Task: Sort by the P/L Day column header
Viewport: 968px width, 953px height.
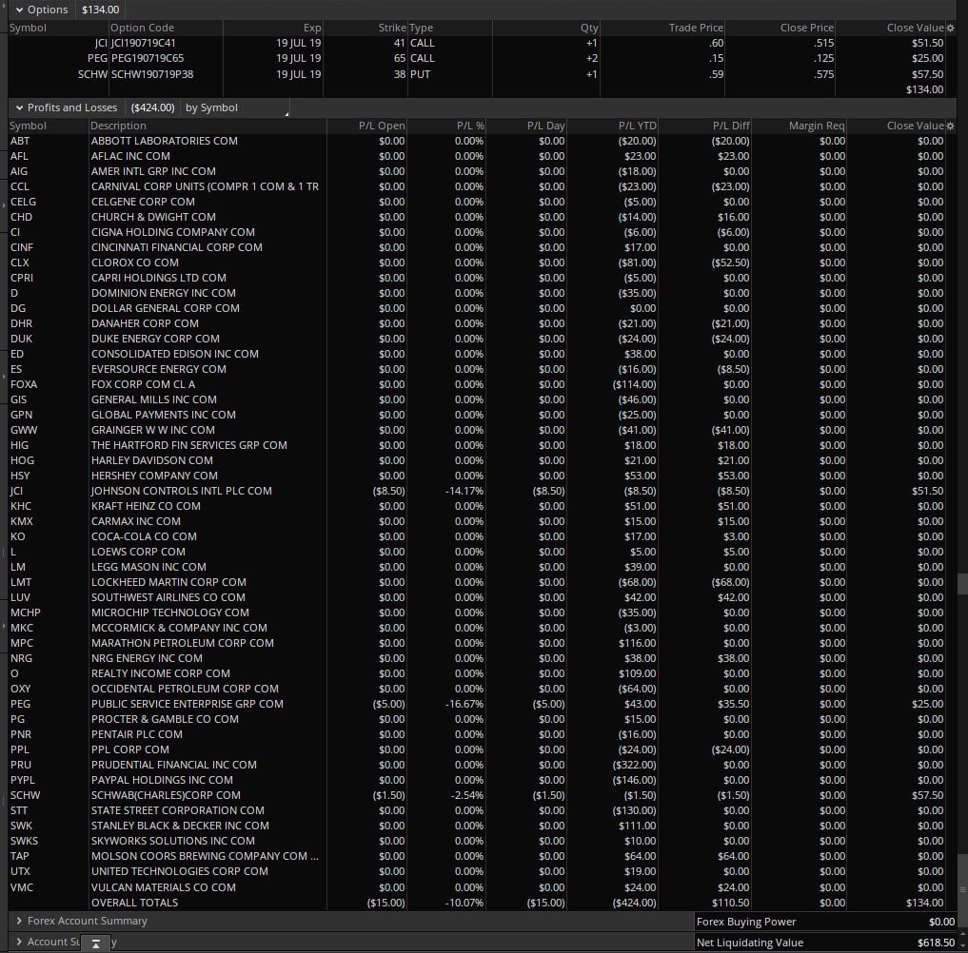Action: pyautogui.click(x=545, y=126)
